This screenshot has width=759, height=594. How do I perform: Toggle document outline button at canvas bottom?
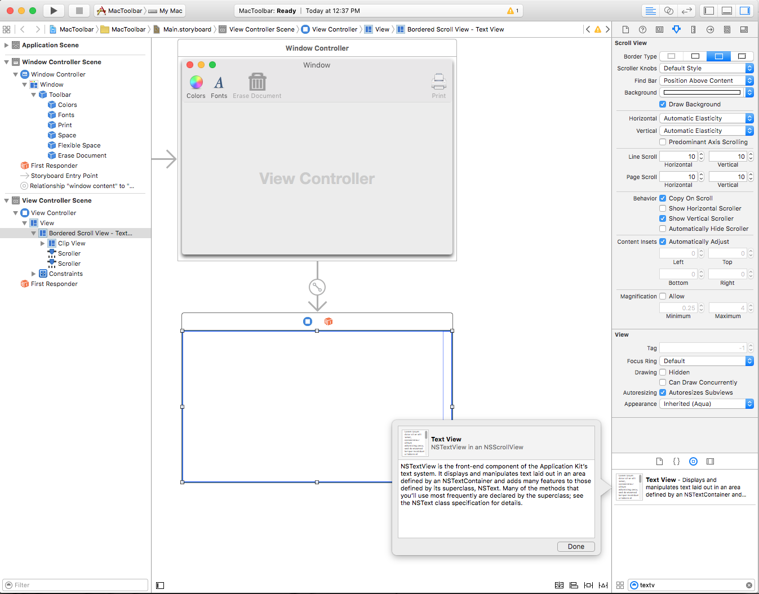(160, 586)
